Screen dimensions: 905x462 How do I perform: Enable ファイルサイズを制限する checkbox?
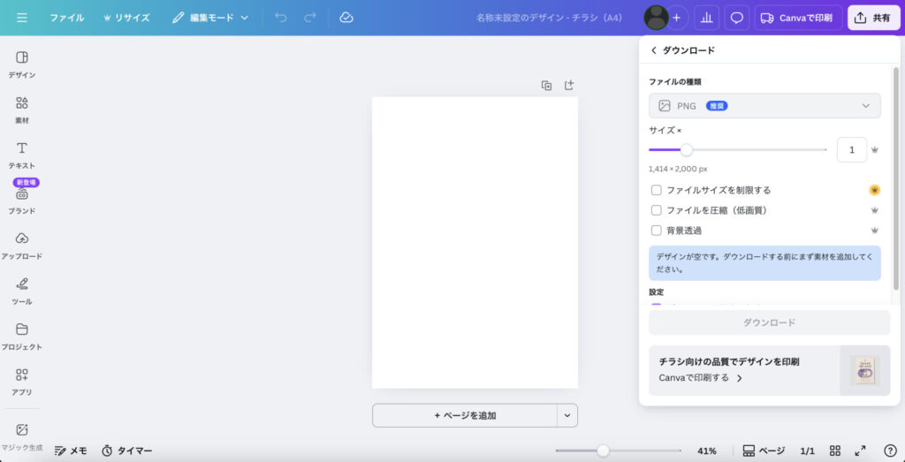(x=657, y=190)
